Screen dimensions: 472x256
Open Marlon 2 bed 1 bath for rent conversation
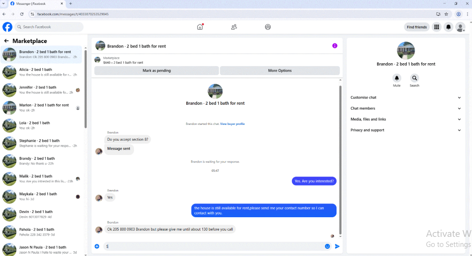(x=41, y=108)
